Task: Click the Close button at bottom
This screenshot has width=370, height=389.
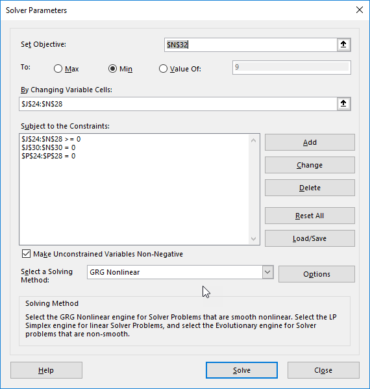Action: pos(323,370)
